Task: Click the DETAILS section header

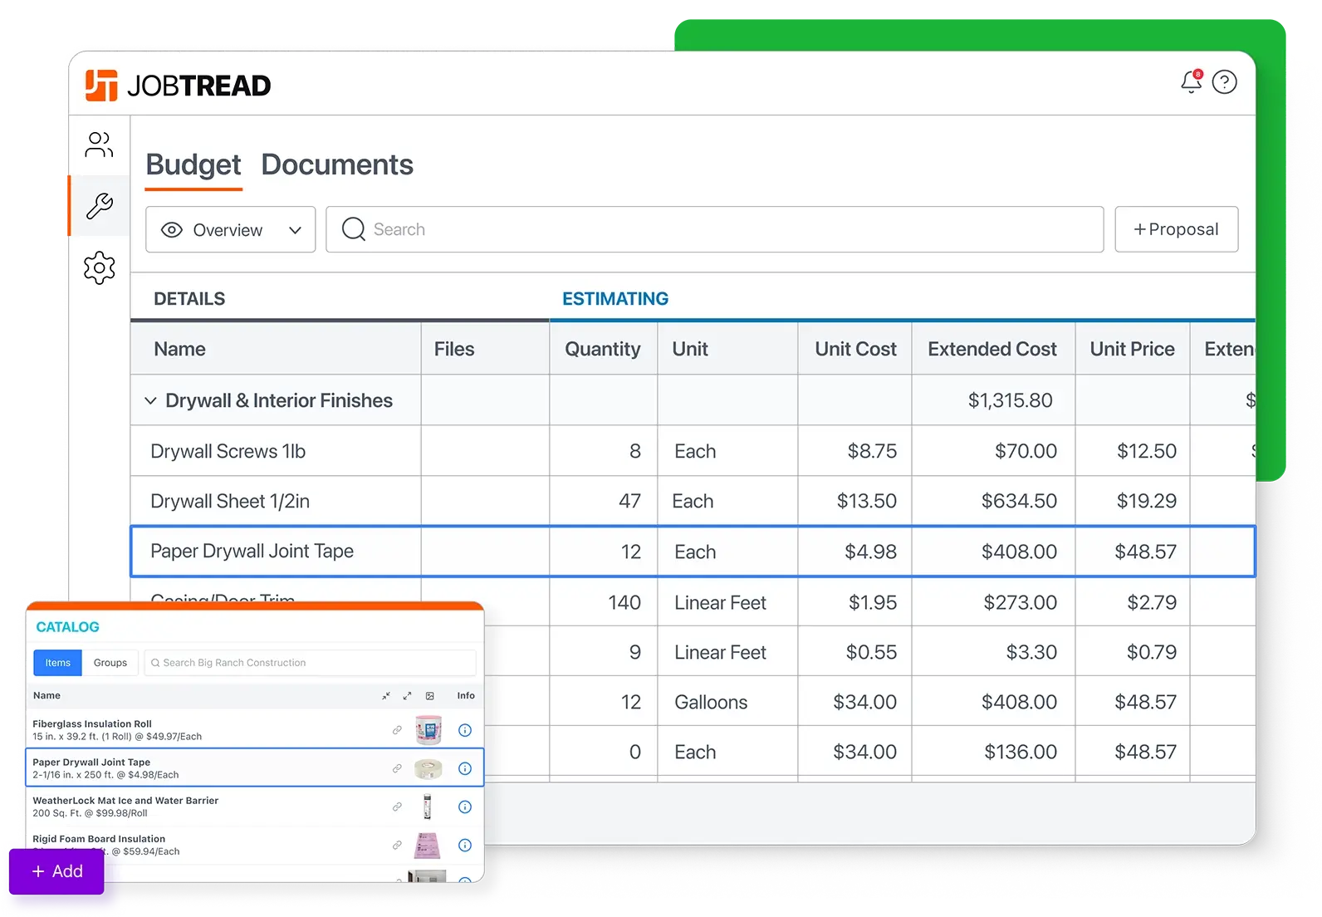Action: [189, 299]
